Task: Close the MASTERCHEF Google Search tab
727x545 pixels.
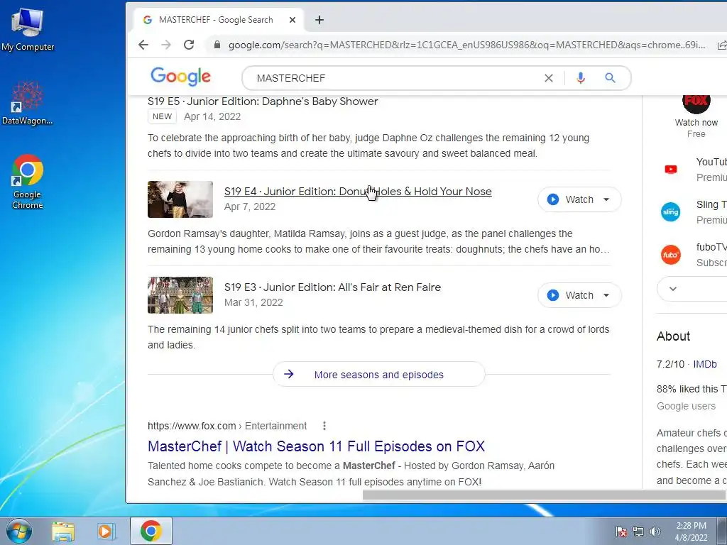Action: click(292, 20)
